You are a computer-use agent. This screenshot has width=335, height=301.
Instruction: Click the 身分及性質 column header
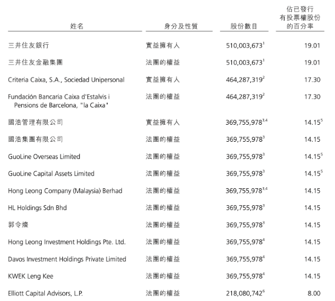click(x=181, y=26)
